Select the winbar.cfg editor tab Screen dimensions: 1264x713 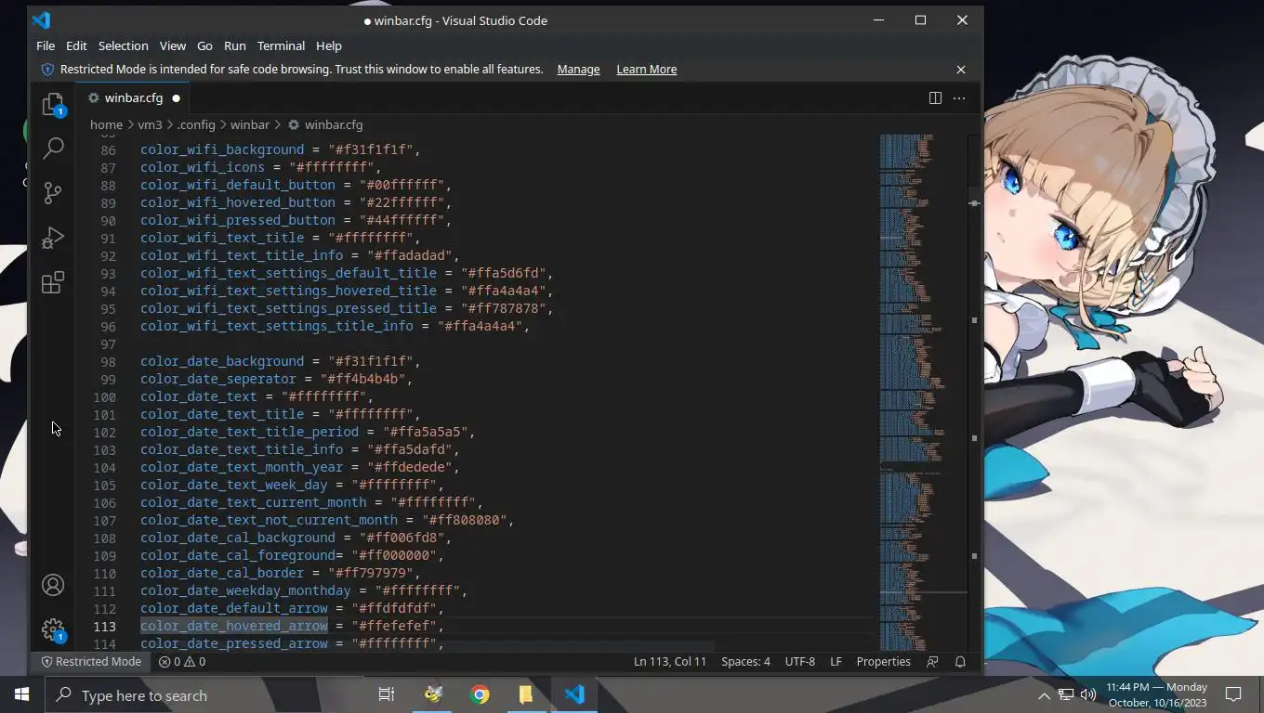click(135, 97)
